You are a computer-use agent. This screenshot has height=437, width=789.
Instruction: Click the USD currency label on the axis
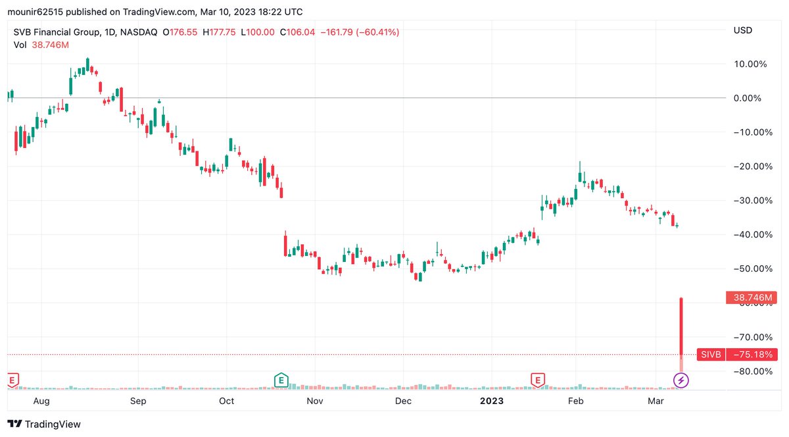pos(743,30)
